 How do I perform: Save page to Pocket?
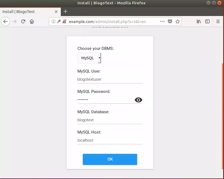[x=170, y=21]
